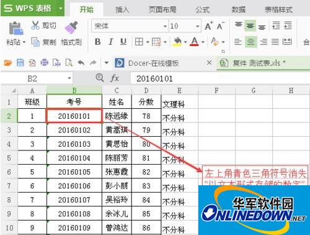Expand the WPS 表格 menu arrow
Viewport: 310px width, 235px height.
pyautogui.click(x=61, y=8)
